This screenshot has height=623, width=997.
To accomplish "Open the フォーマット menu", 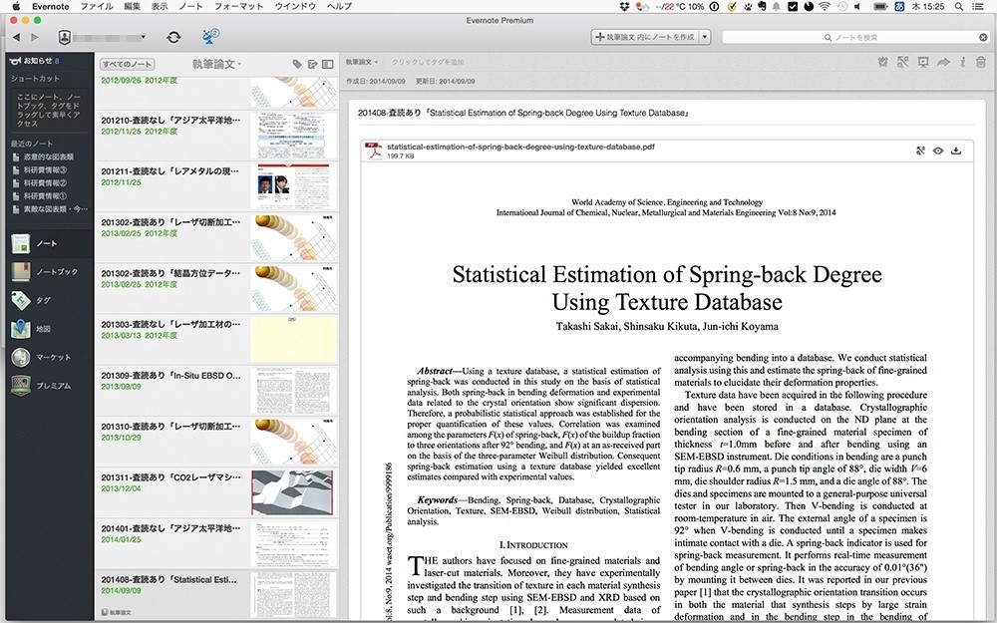I will click(x=238, y=6).
